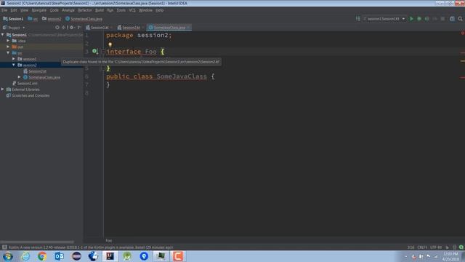
Task: Click the session2 breadcrumb in navigation bar
Action: (x=52, y=19)
